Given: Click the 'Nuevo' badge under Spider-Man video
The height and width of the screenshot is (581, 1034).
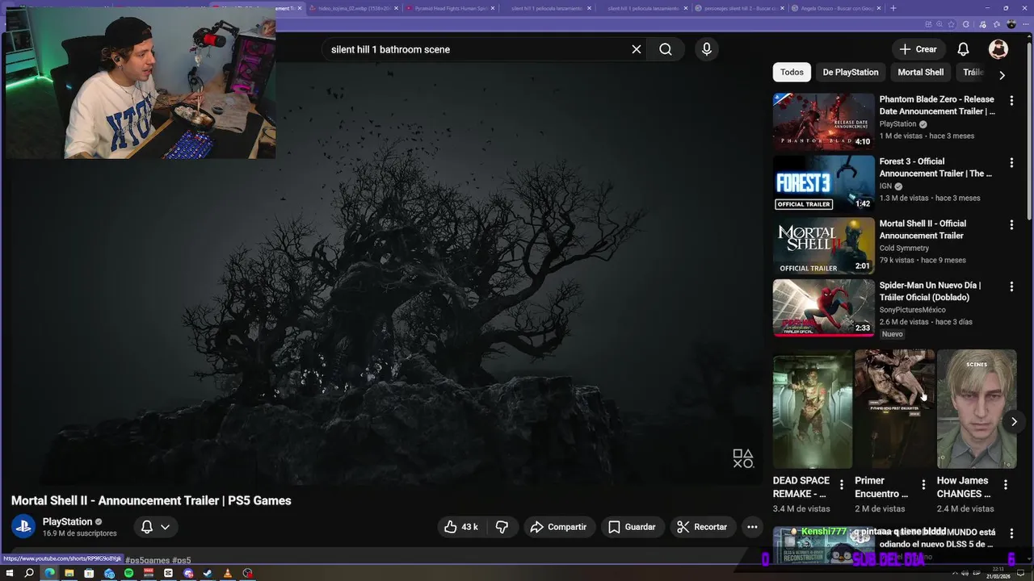Looking at the screenshot, I should coord(892,334).
